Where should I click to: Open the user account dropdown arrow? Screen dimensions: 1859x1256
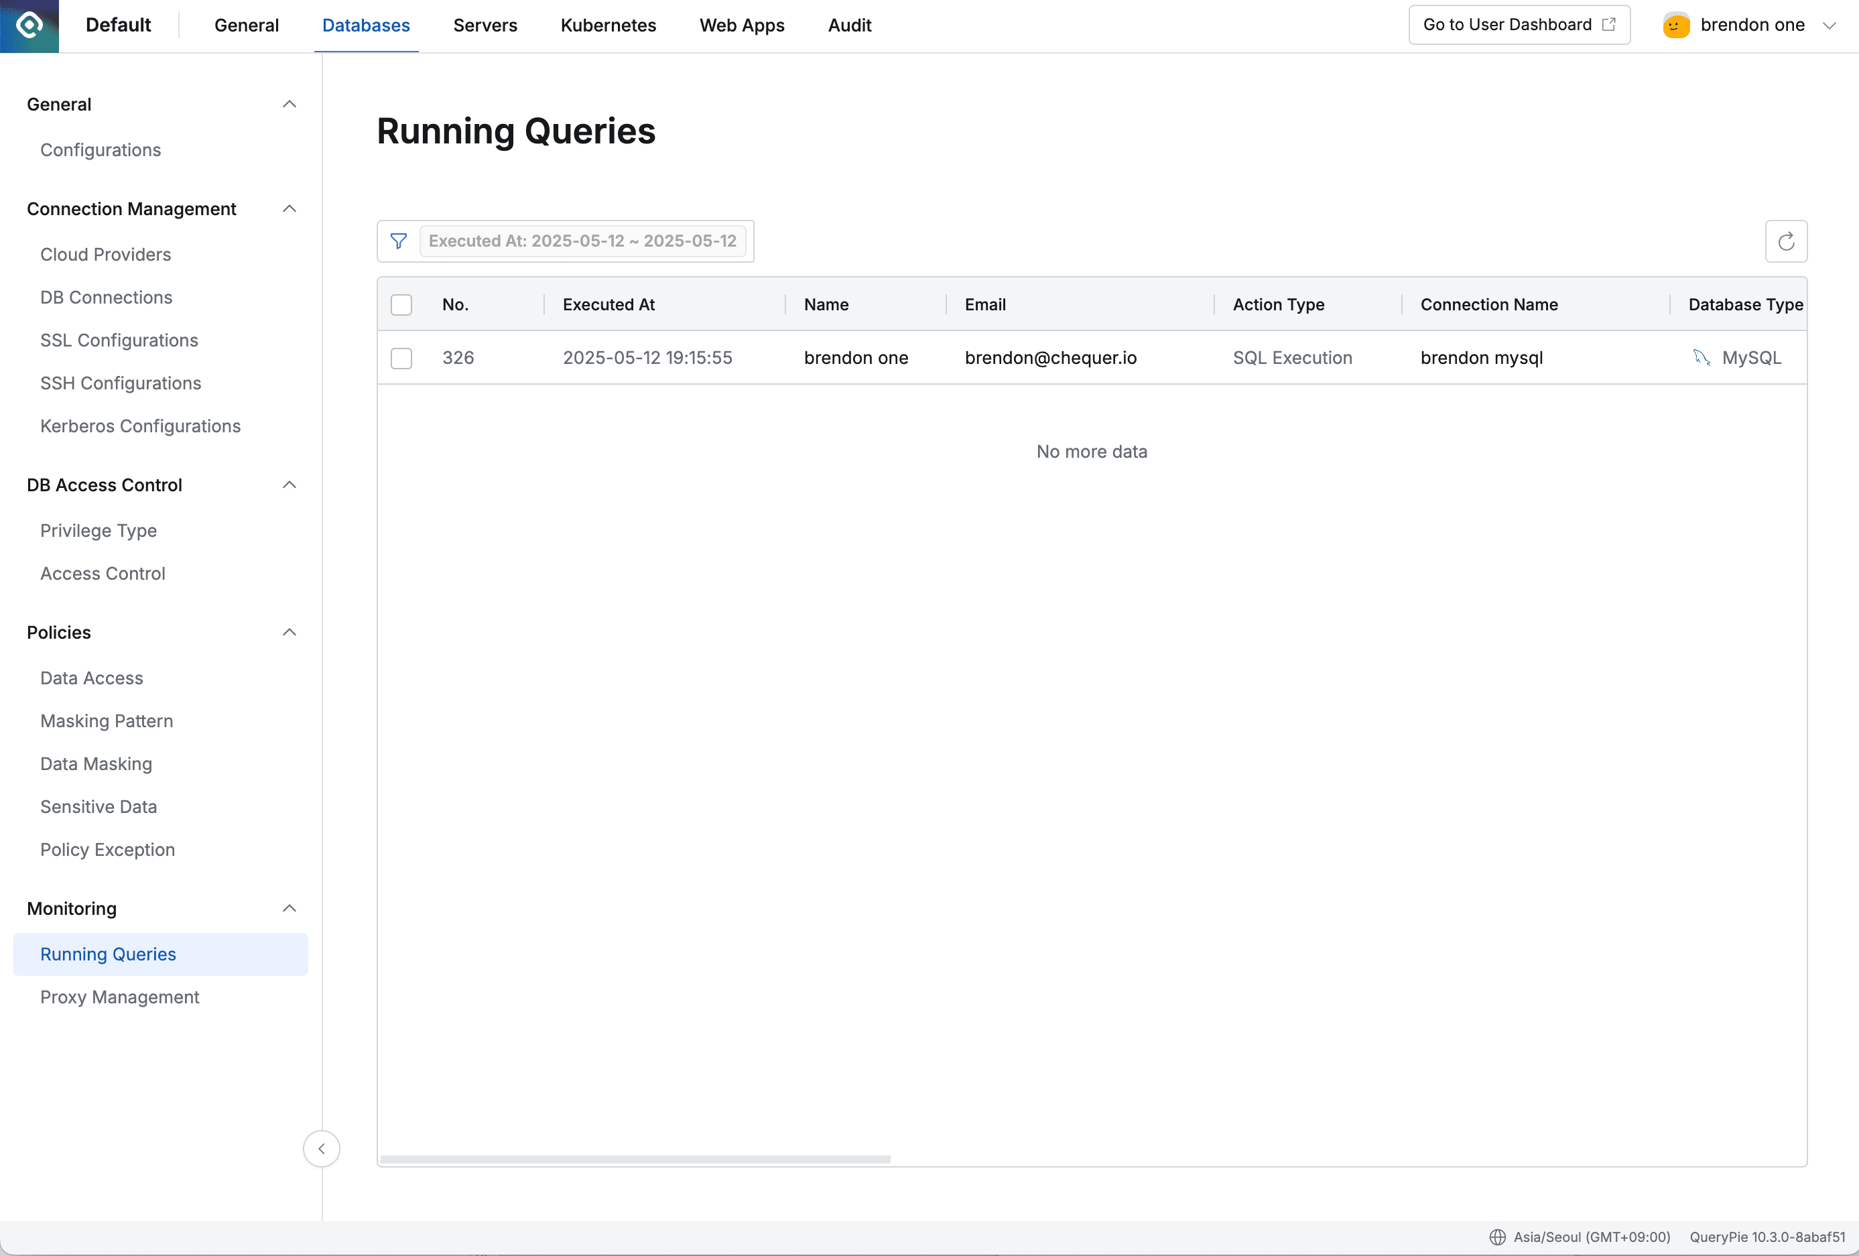1830,25
